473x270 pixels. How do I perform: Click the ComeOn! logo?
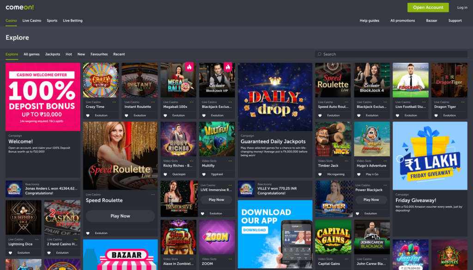19,7
